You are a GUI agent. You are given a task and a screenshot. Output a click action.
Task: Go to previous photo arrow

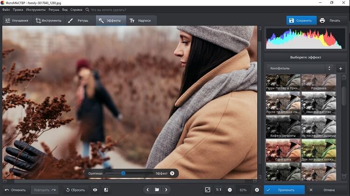147,190
